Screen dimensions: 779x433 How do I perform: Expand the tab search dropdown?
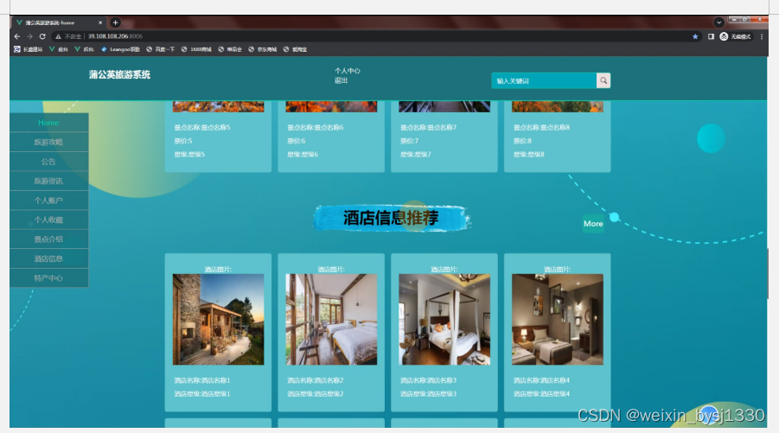(x=718, y=22)
